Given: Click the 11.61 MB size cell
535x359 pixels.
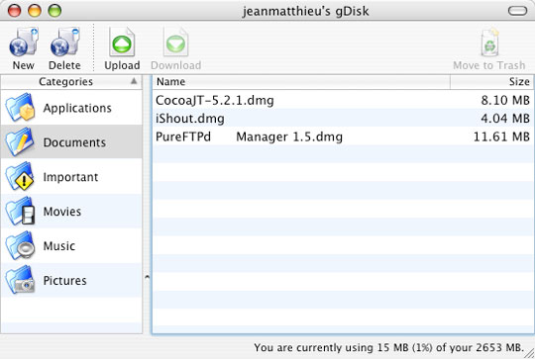Looking at the screenshot, I should tap(501, 136).
